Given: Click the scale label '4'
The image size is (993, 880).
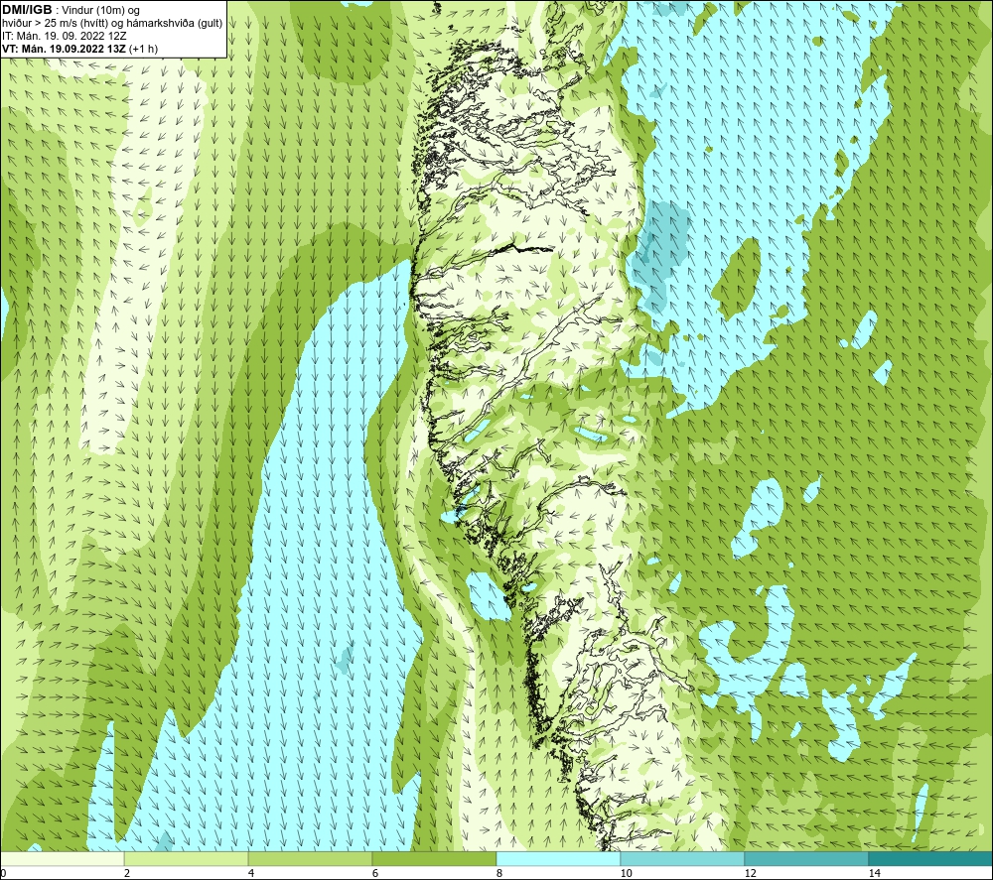Looking at the screenshot, I should (x=251, y=873).
